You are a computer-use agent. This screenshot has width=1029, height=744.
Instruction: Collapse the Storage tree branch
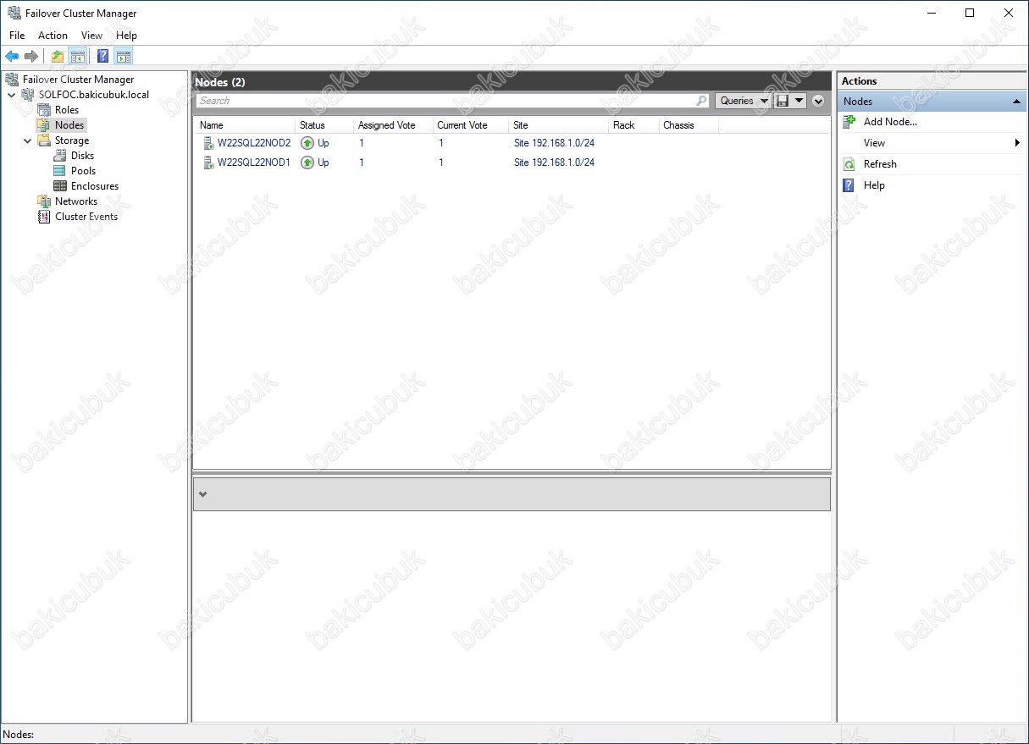pyautogui.click(x=28, y=141)
